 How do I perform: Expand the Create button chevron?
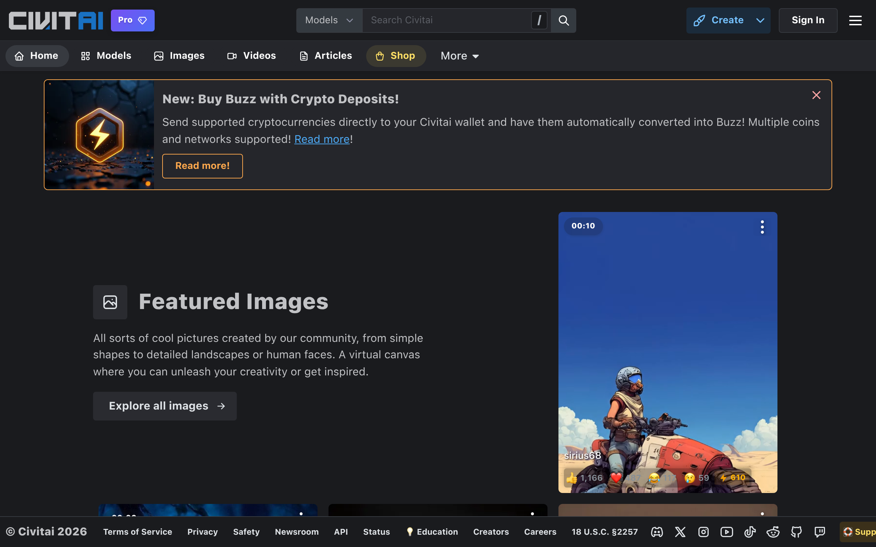click(760, 20)
